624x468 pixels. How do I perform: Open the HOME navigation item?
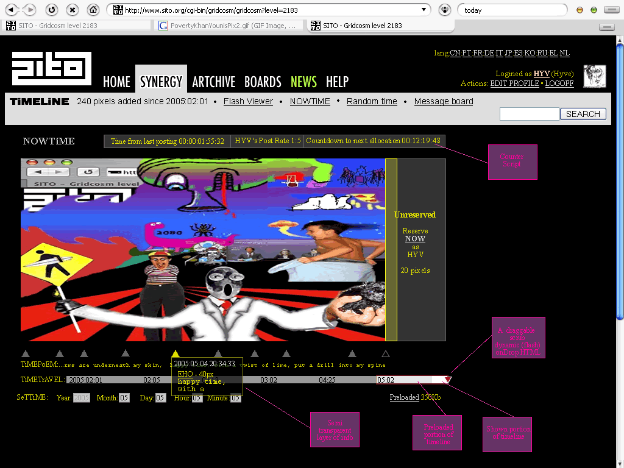click(116, 82)
